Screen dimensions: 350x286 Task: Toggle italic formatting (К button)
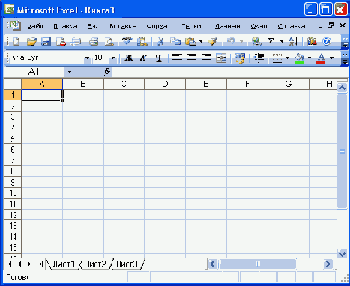(143, 58)
